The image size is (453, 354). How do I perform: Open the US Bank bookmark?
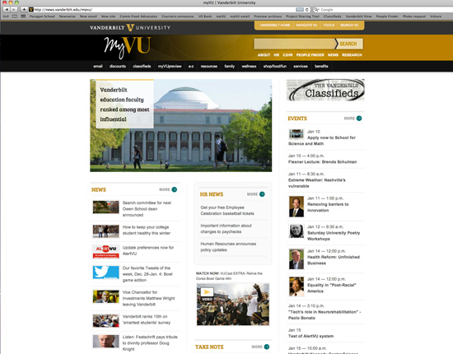(205, 16)
